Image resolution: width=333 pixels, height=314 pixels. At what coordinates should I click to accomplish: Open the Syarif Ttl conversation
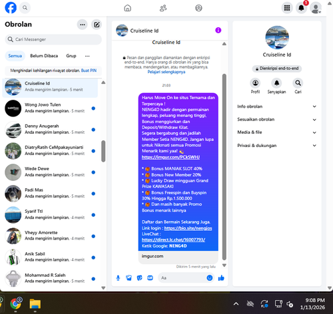click(50, 215)
